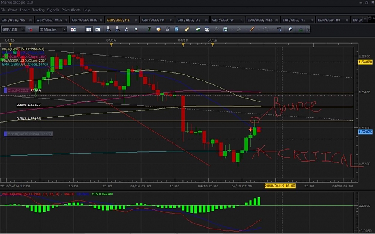Viewport: 375px width, 234px height.
Task: Click the red instrument icon beside GBP/USD
Action: tap(31, 29)
